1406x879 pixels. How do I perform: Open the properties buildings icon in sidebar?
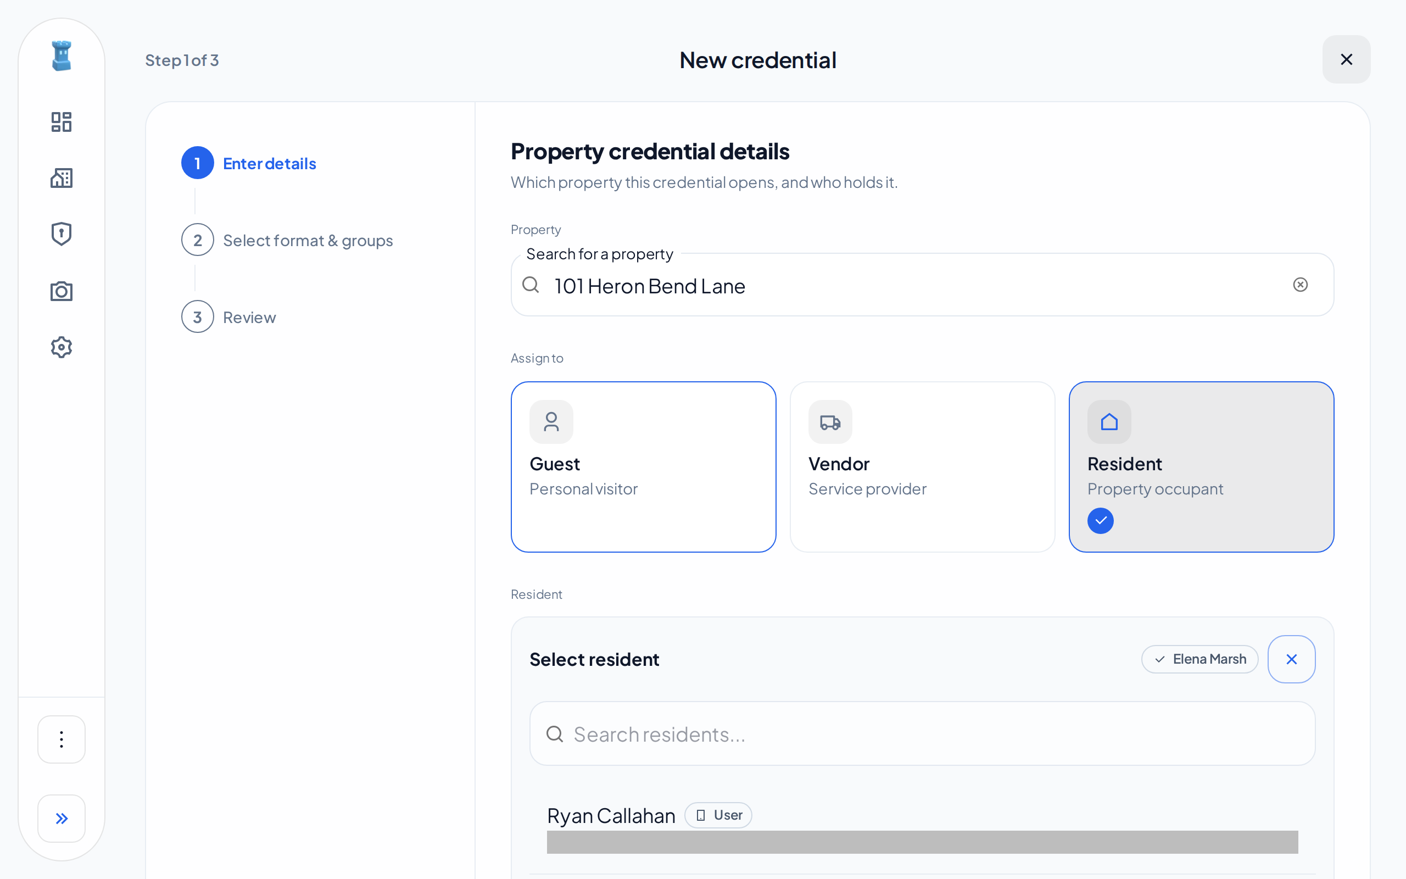click(62, 178)
